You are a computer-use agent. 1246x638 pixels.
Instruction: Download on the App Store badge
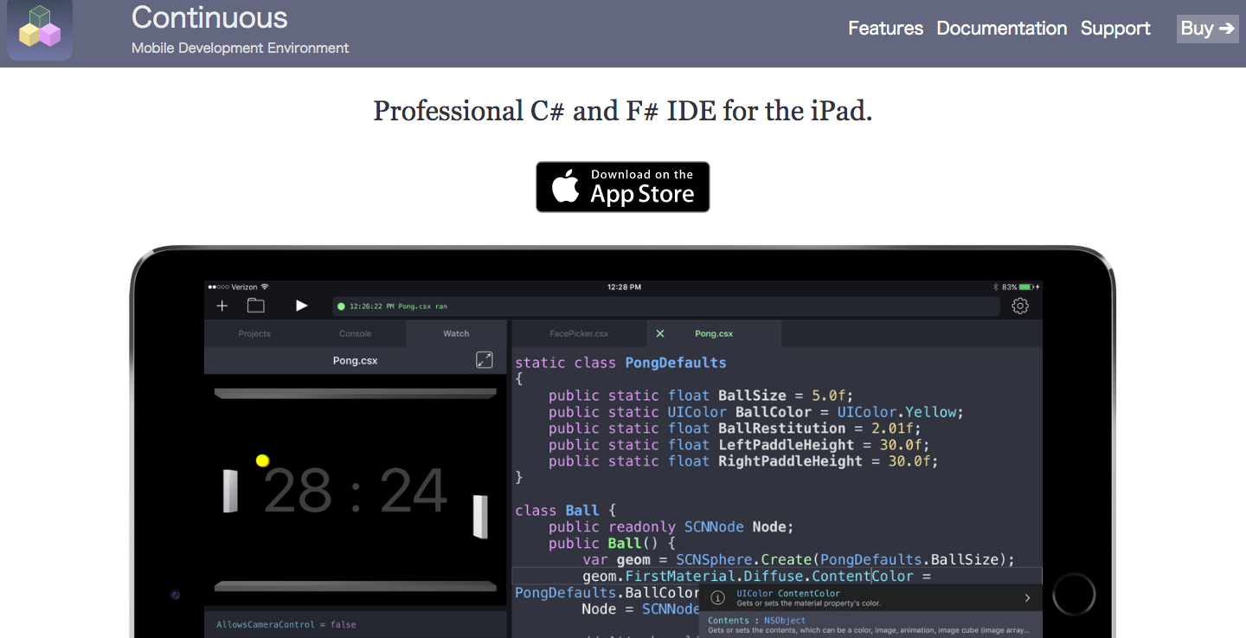click(623, 187)
